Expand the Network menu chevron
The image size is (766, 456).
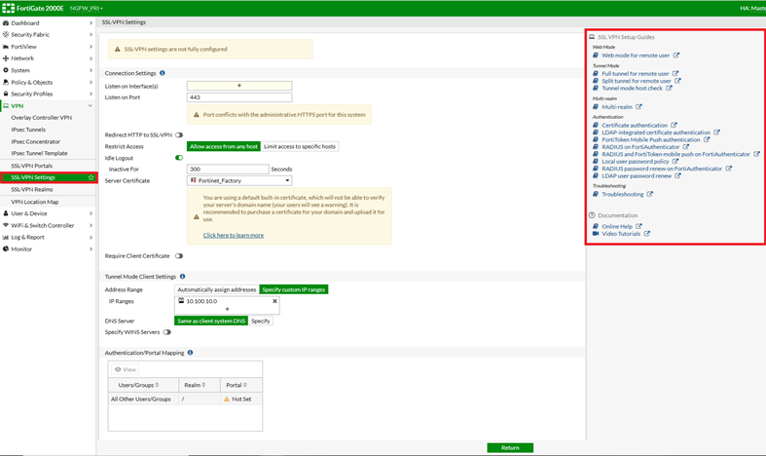(x=91, y=58)
